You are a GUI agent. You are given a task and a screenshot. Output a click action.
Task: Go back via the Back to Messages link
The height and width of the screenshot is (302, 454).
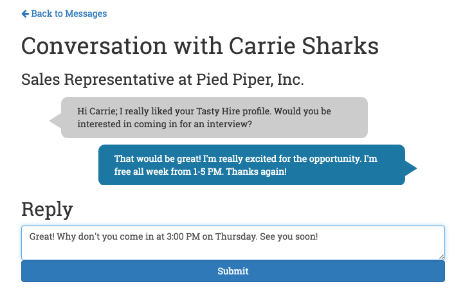pyautogui.click(x=64, y=13)
